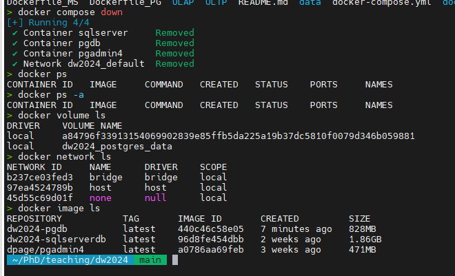This screenshot has height=276, width=455.
Task: Click the 'docker network ls' command
Action: tap(64, 157)
